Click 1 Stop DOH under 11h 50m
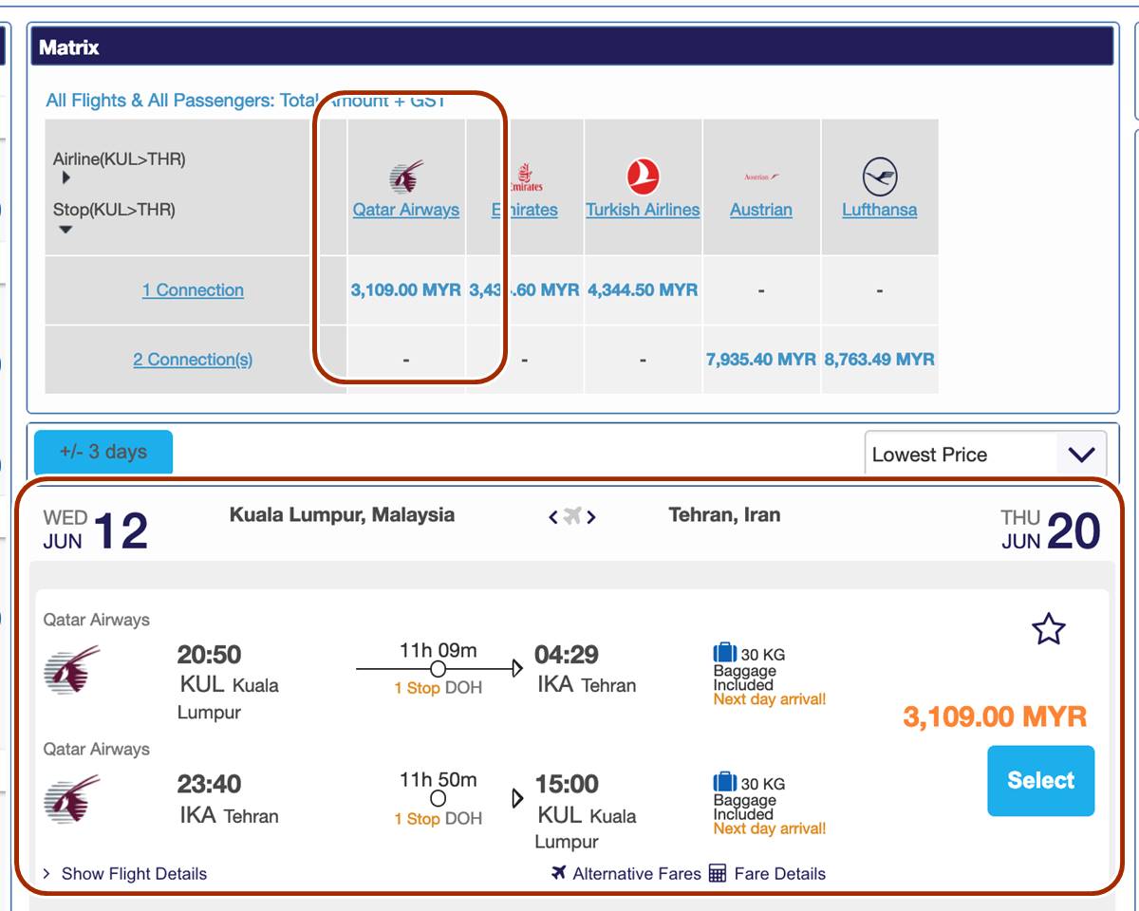 [x=439, y=819]
